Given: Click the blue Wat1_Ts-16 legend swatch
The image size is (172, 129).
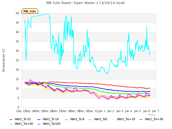Looking at the screenshot, I should [39, 119].
